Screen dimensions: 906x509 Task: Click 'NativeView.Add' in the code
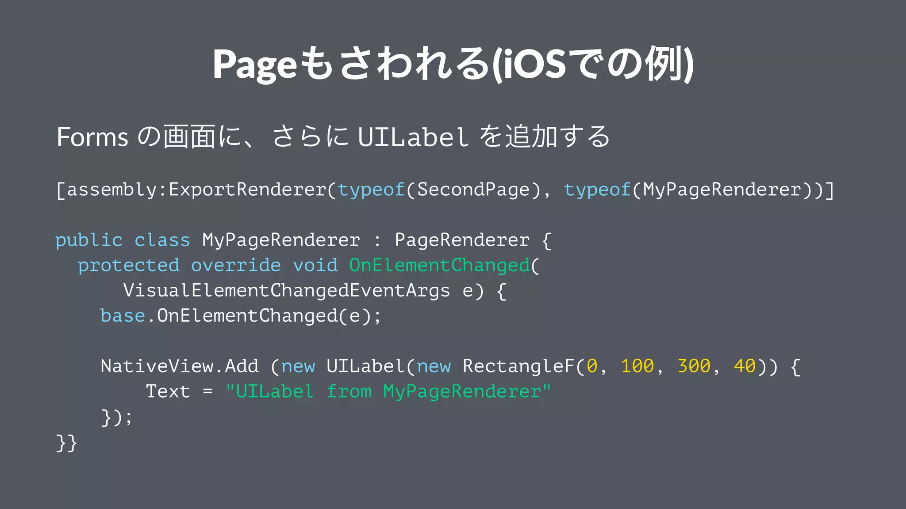pos(180,366)
